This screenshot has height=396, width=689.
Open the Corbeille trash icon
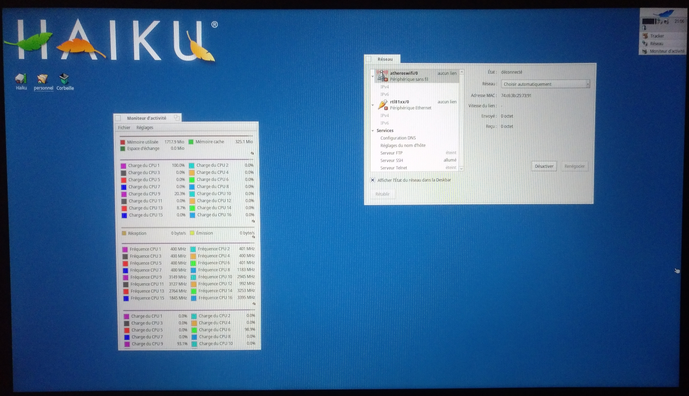pyautogui.click(x=64, y=79)
